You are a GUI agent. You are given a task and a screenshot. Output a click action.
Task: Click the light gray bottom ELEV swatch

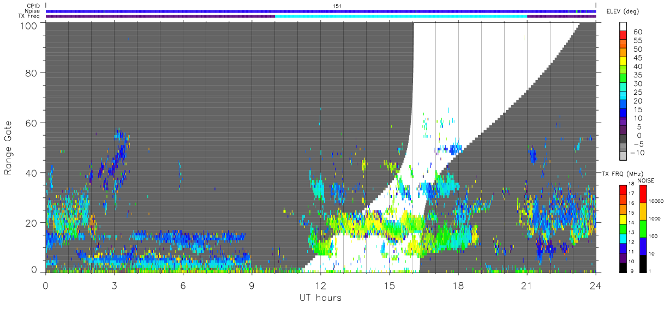[x=624, y=156]
